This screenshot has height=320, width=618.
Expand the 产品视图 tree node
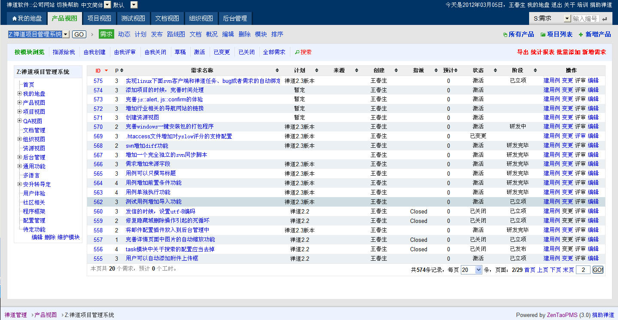coord(19,103)
